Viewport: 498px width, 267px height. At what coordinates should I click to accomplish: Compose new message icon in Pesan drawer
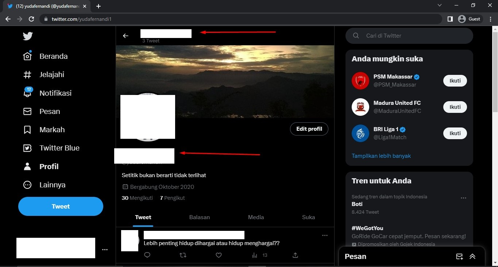point(459,256)
